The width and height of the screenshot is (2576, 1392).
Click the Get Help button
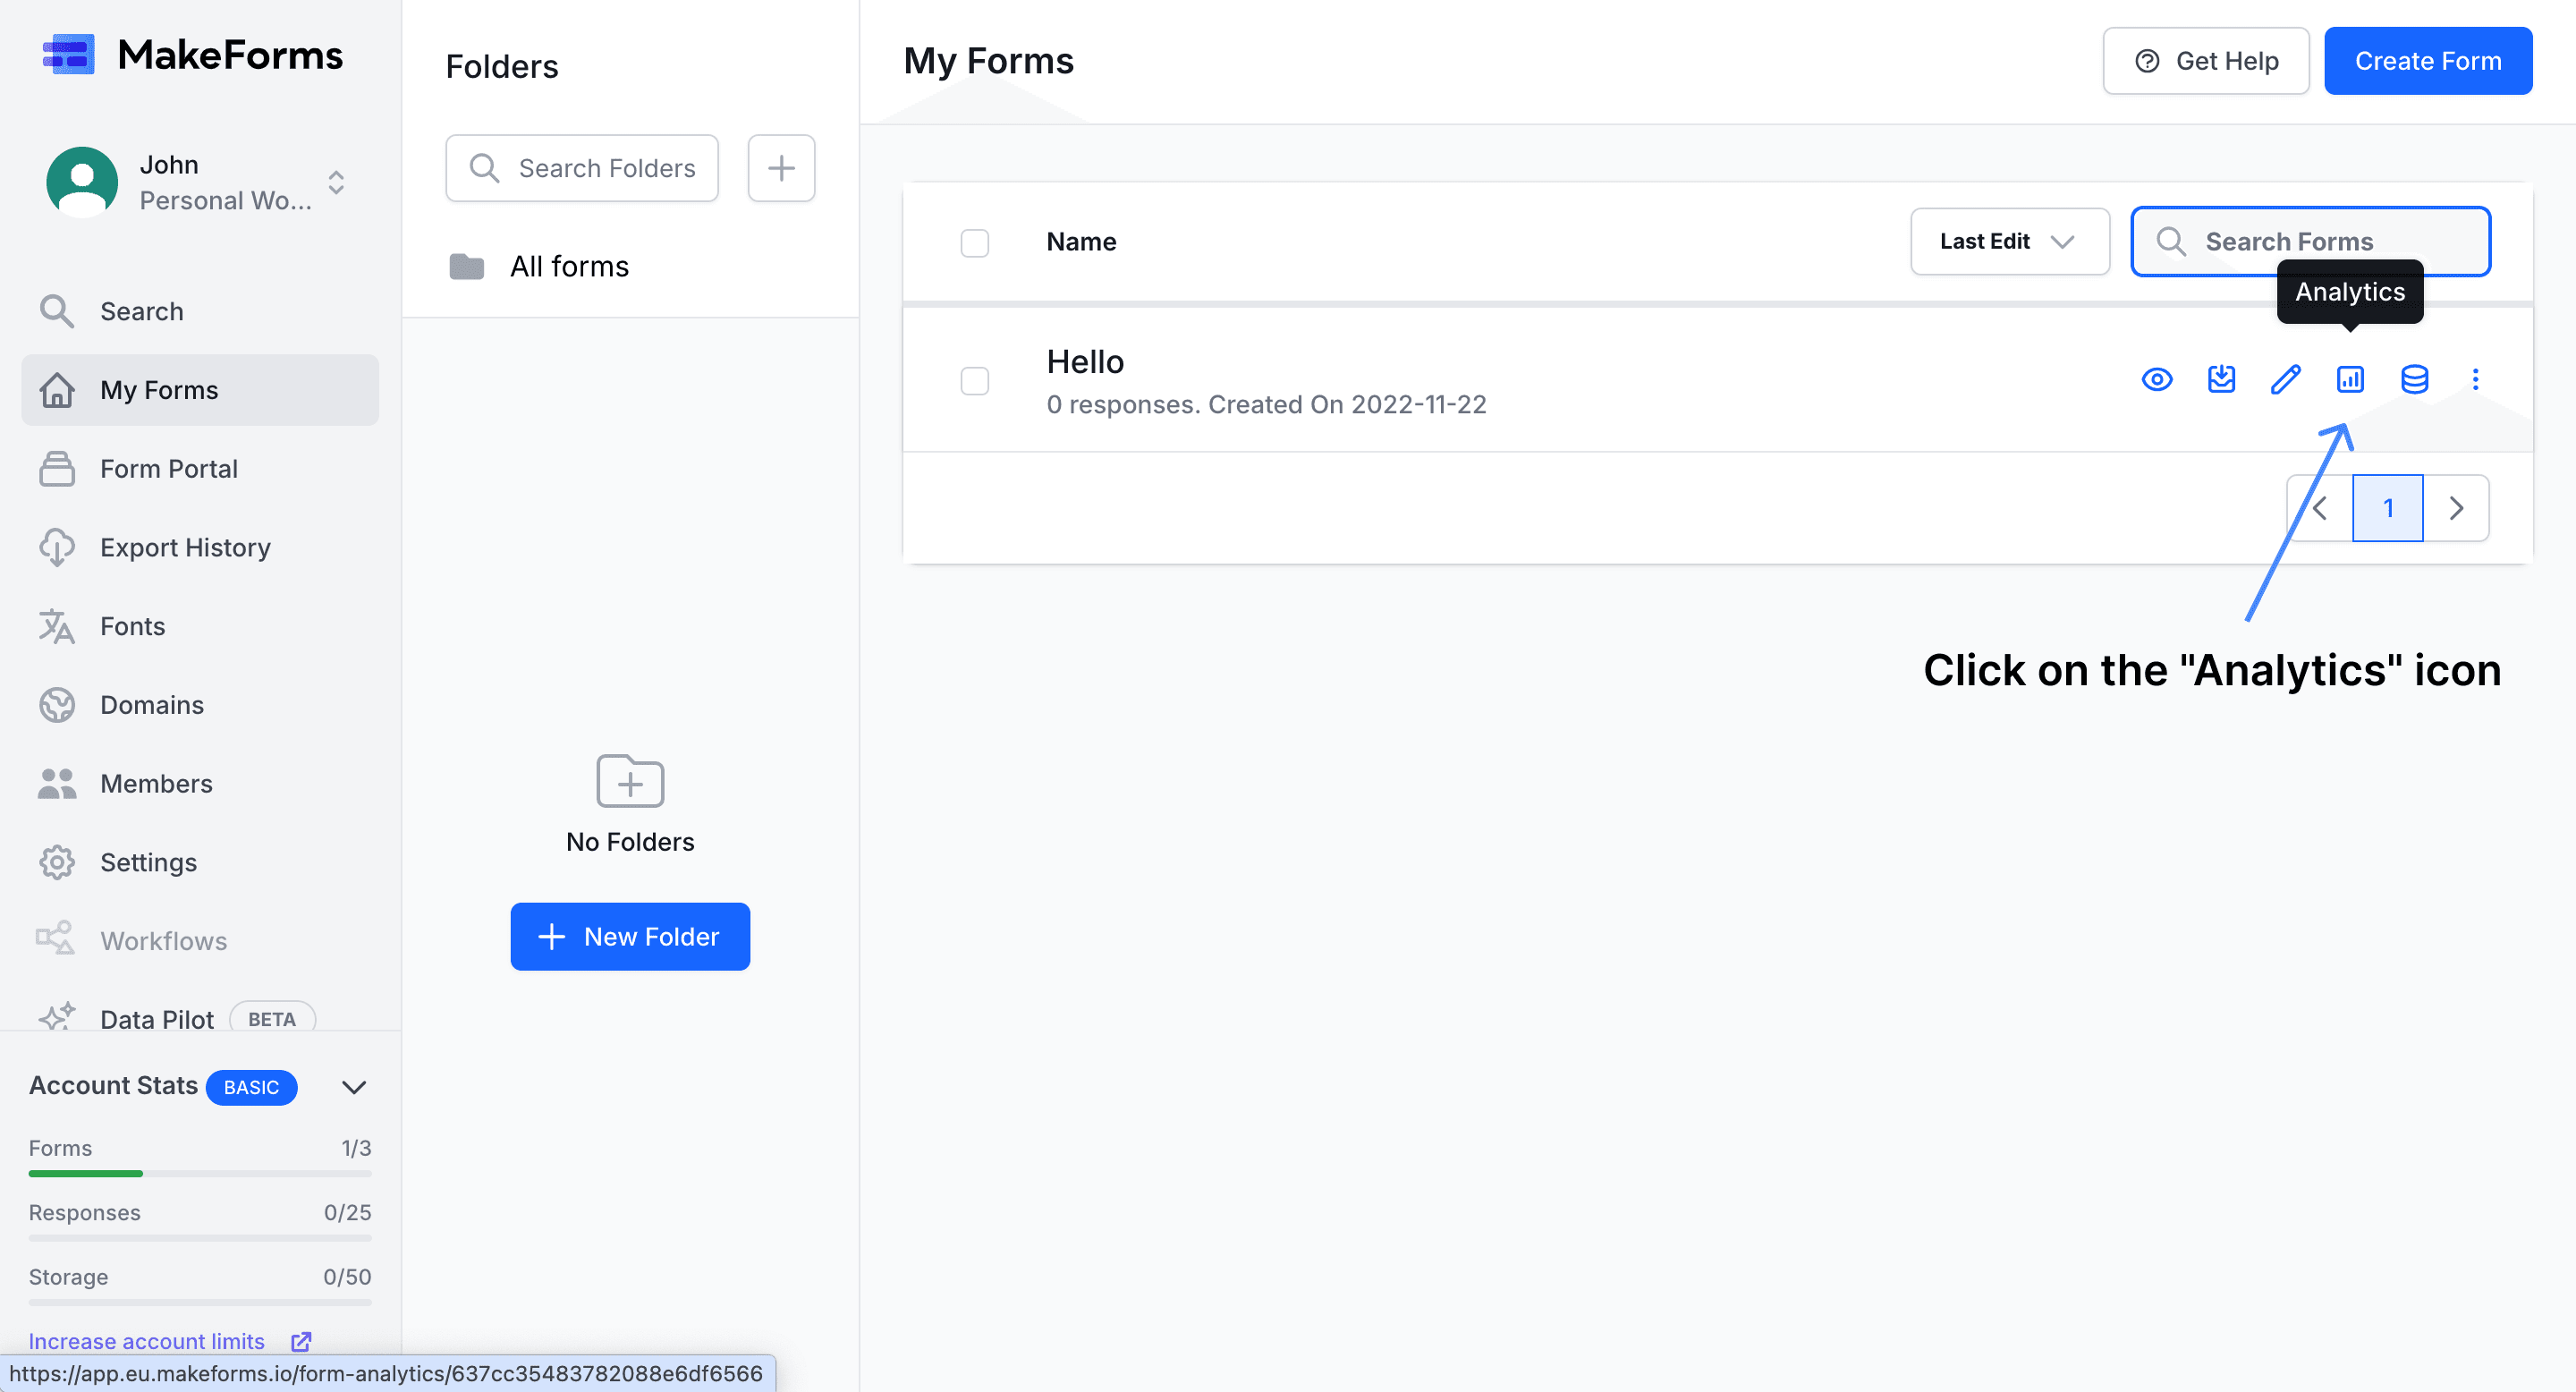[x=2206, y=61]
